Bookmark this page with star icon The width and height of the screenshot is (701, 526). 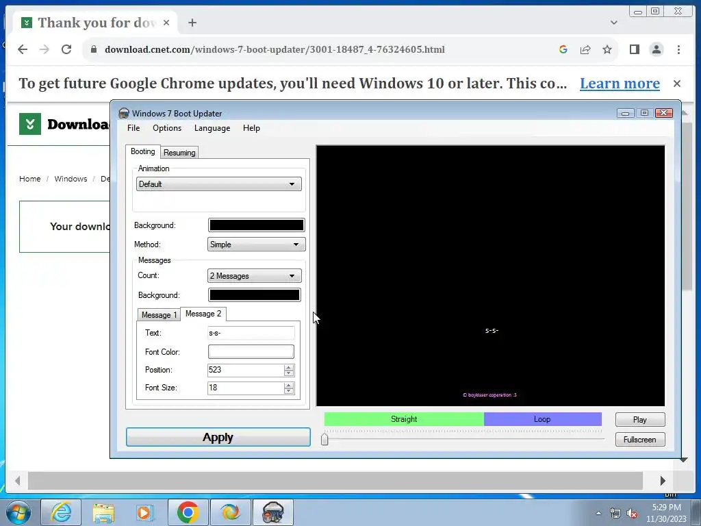(607, 49)
